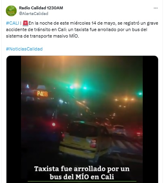Click the white car behind the taxi

[x=119, y=130]
